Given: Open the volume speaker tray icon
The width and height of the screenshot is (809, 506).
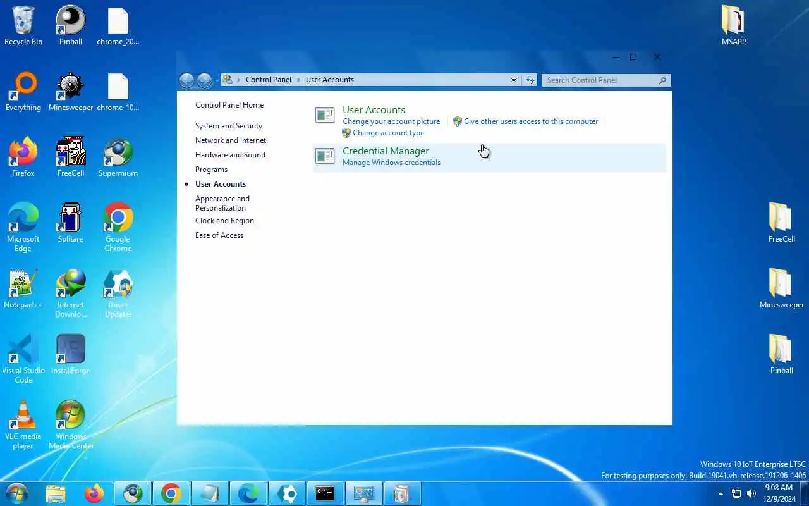Looking at the screenshot, I should tap(751, 493).
